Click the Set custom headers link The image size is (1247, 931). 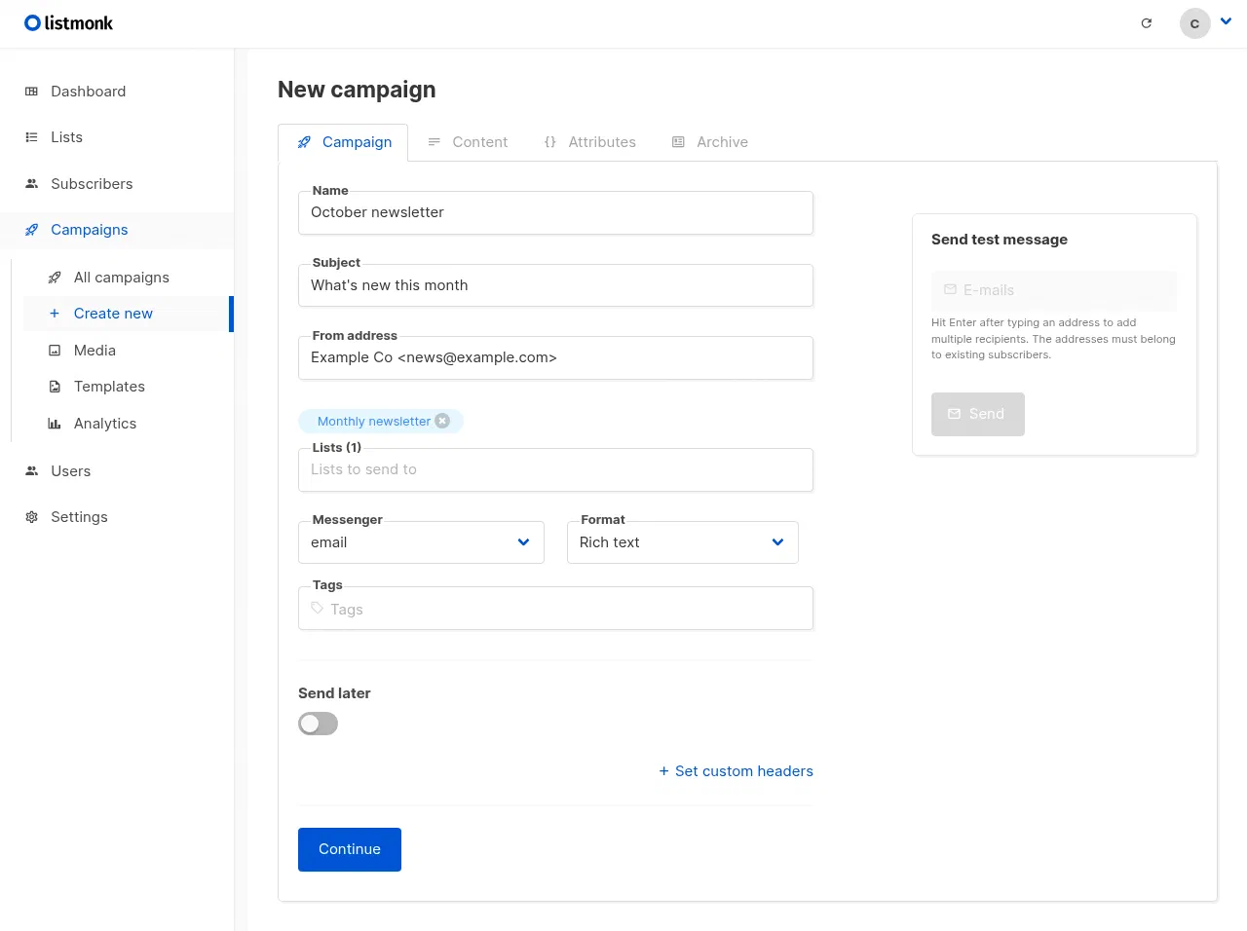pyautogui.click(x=736, y=771)
